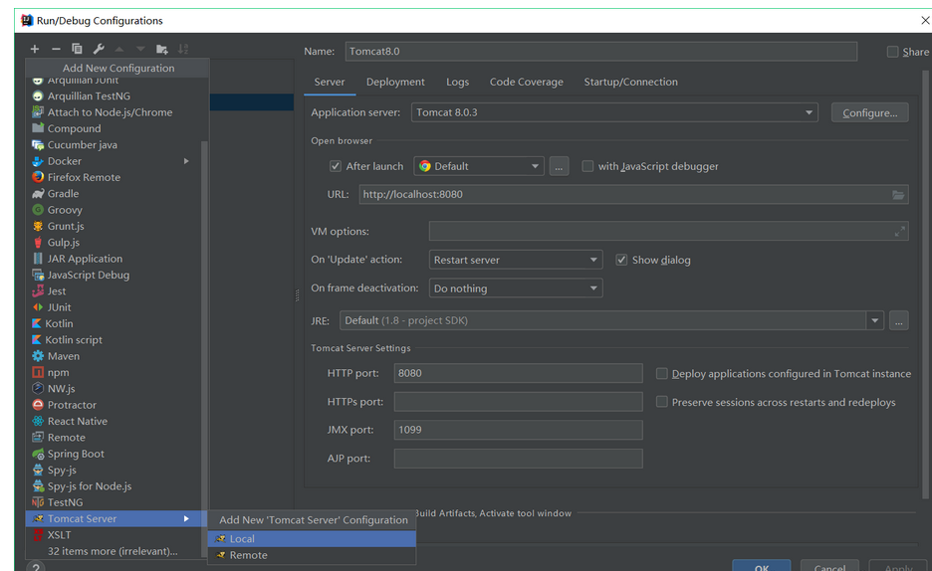Click the JMX port field

(518, 430)
